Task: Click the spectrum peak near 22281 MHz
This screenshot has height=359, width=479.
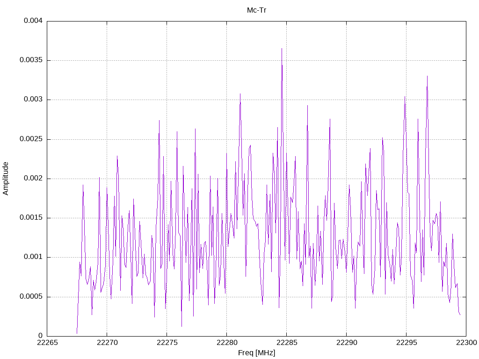Action: (240, 94)
